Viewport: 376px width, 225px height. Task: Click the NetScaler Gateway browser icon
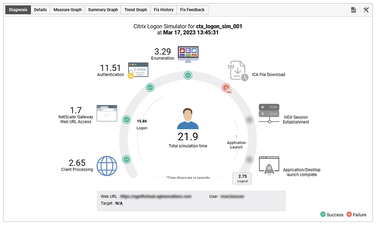coord(107,113)
